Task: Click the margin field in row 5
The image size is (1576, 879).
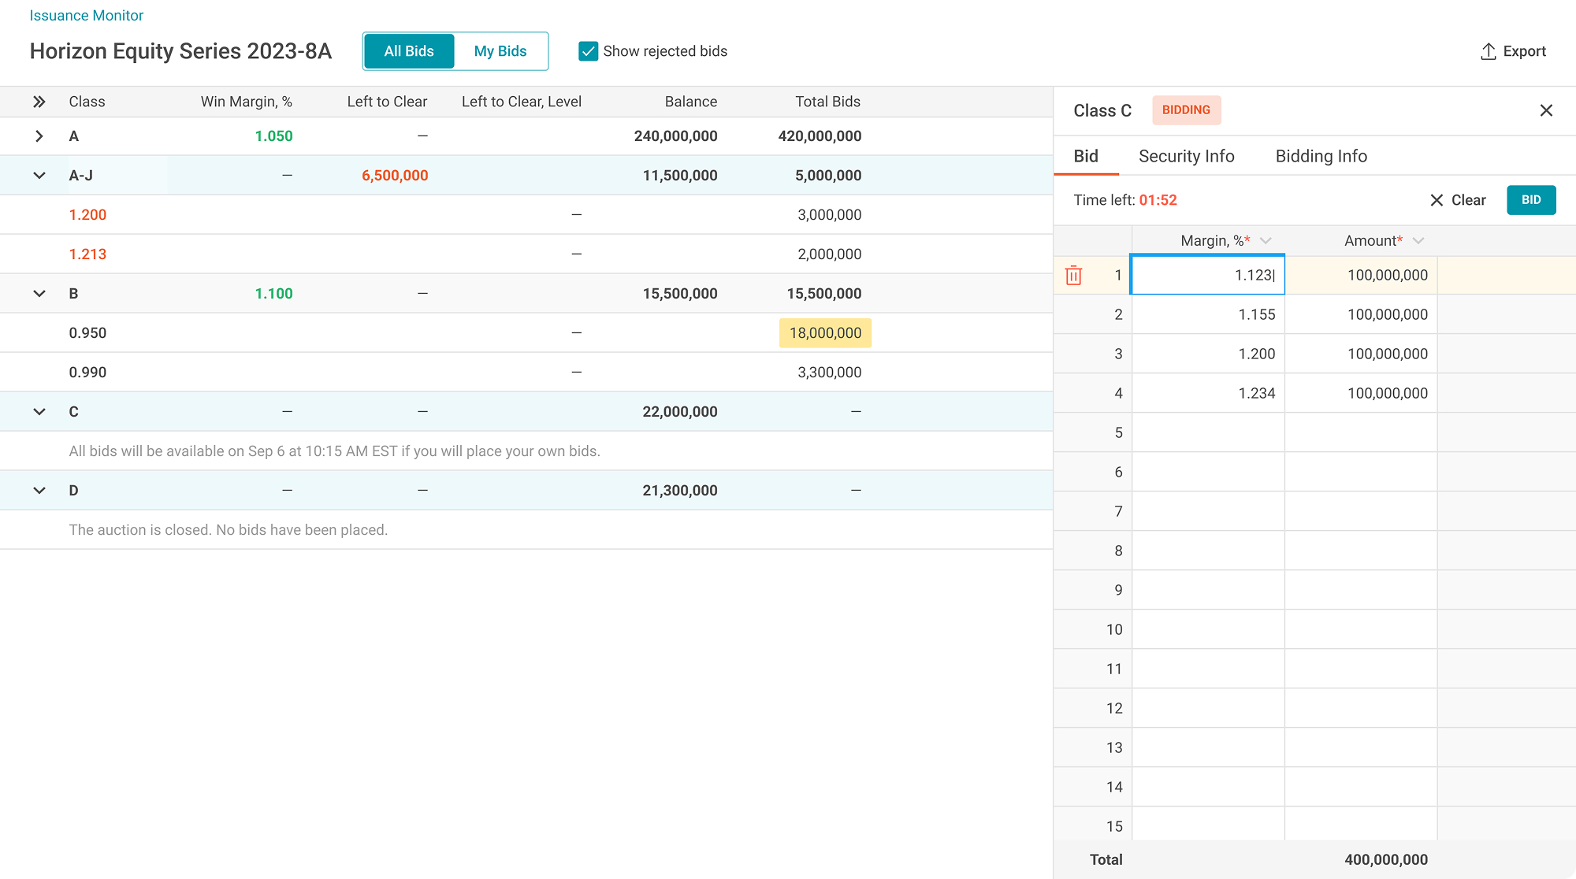Action: (1208, 432)
